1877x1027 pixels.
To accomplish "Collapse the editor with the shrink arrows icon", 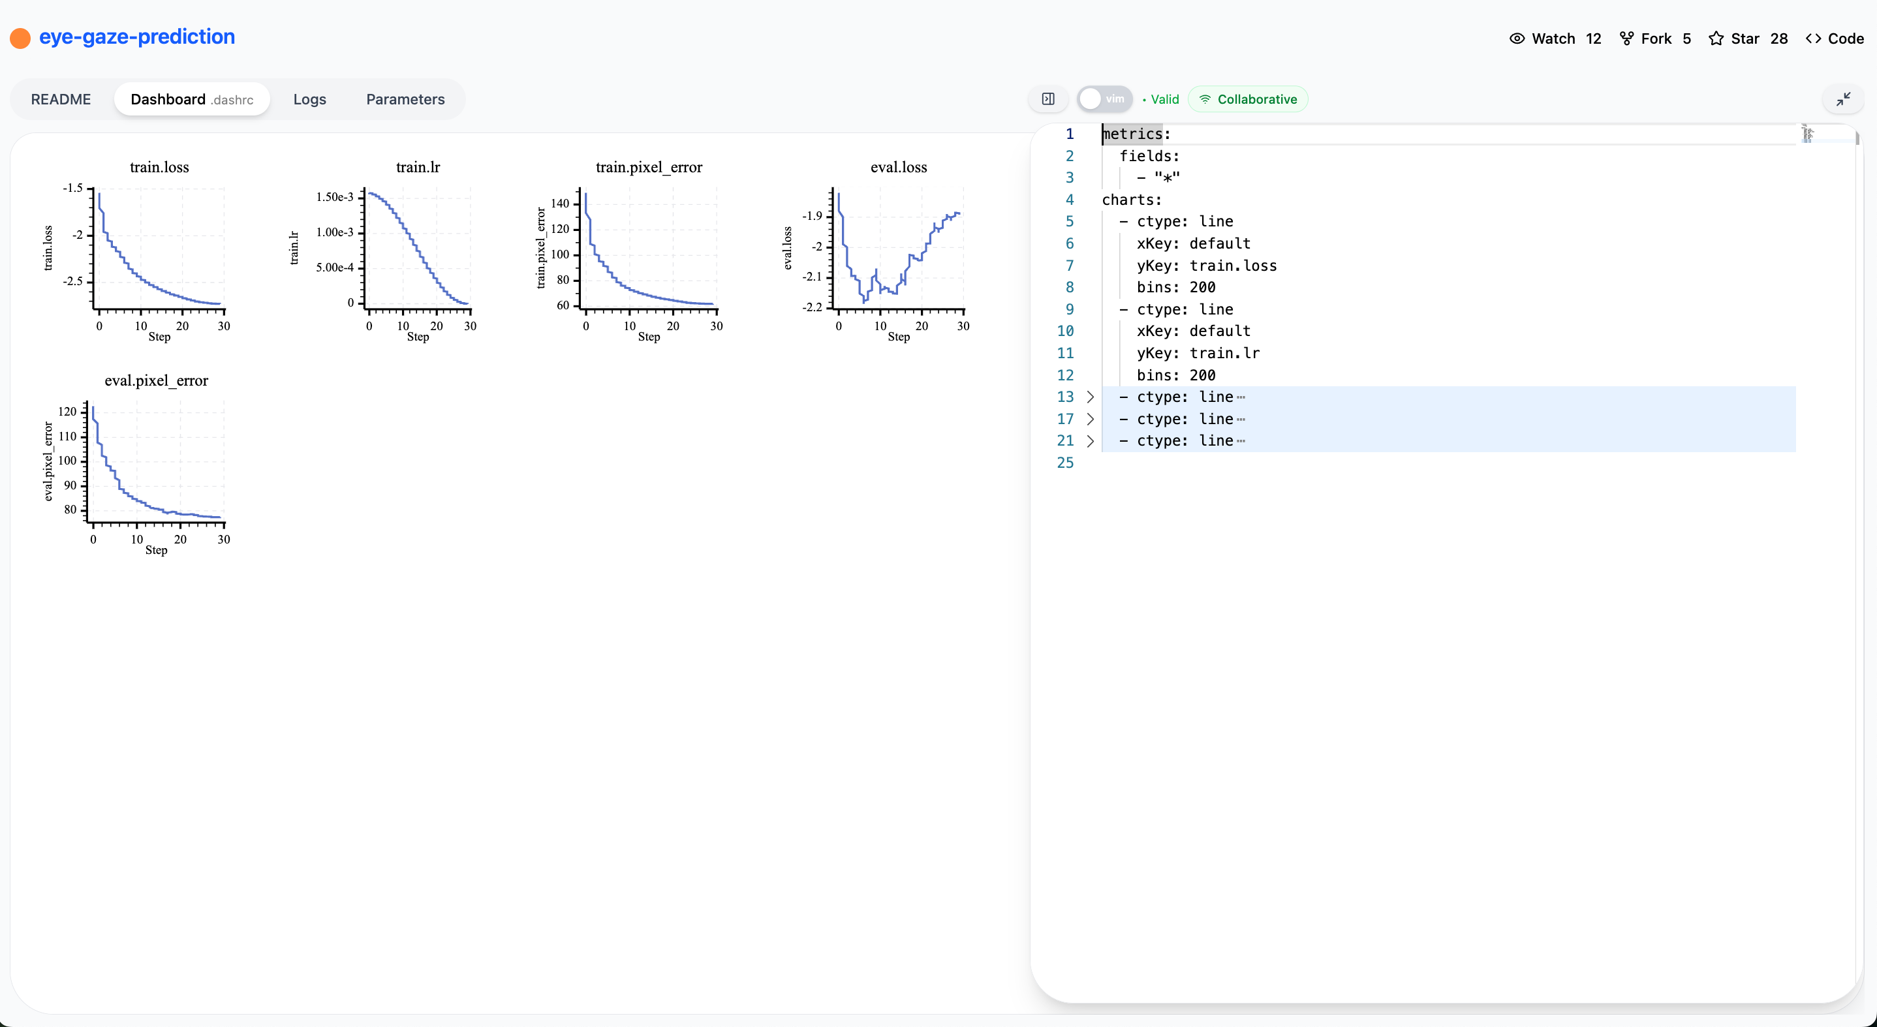I will (1844, 99).
